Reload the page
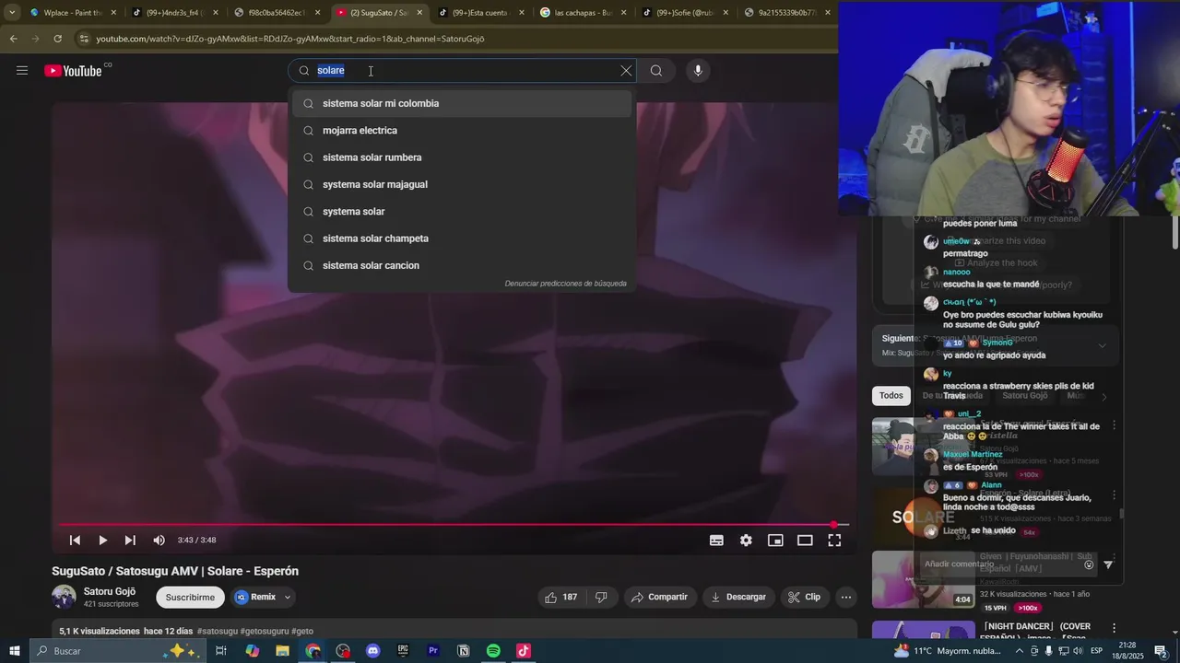Image resolution: width=1180 pixels, height=663 pixels. point(57,39)
